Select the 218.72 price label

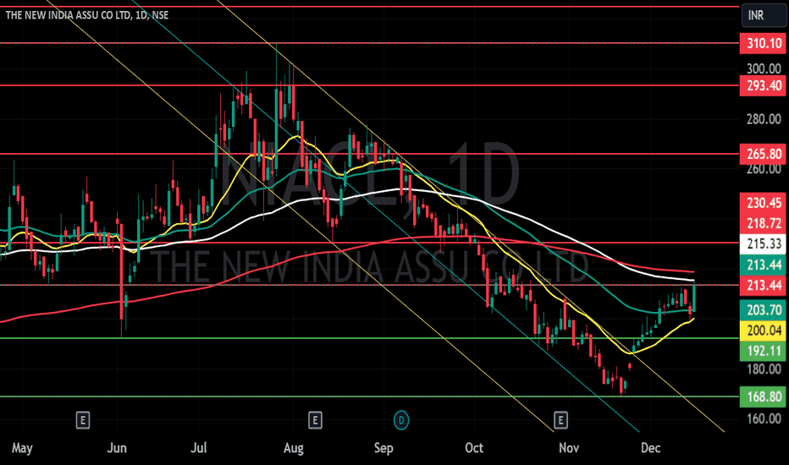point(763,224)
